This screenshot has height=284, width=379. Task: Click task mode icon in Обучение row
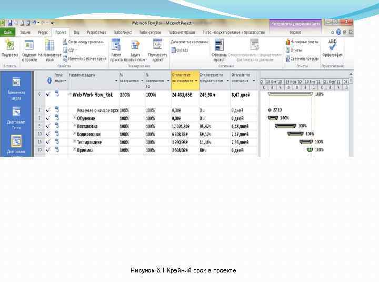click(57, 118)
